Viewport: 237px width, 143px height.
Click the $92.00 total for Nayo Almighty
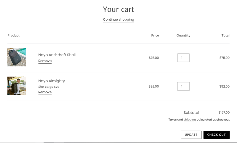[x=224, y=86]
